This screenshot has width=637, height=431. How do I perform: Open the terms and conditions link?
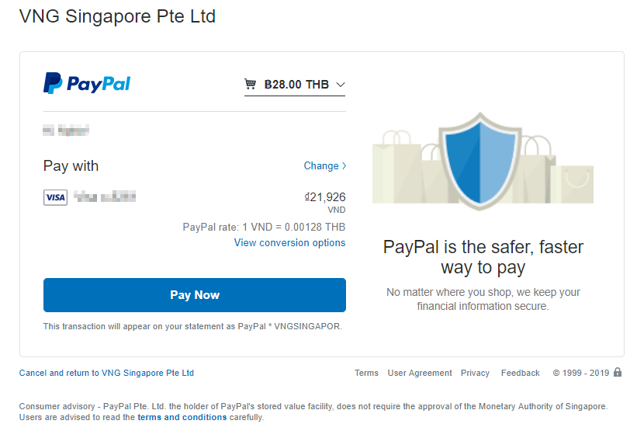click(182, 417)
